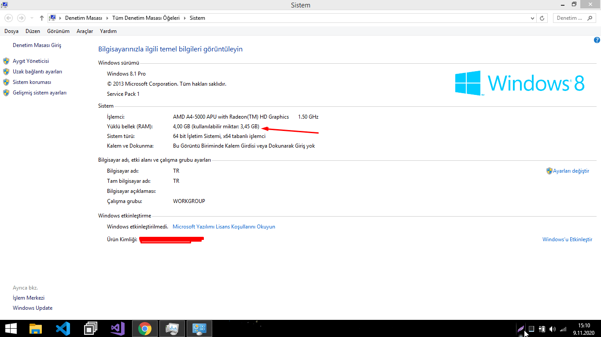Switch to Google Chrome in taskbar

(x=145, y=328)
